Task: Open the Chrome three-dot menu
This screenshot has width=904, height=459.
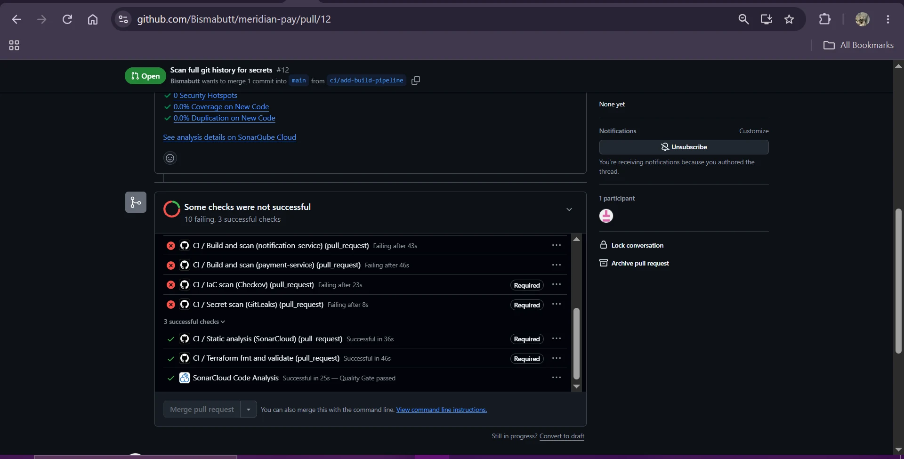Action: click(x=888, y=19)
